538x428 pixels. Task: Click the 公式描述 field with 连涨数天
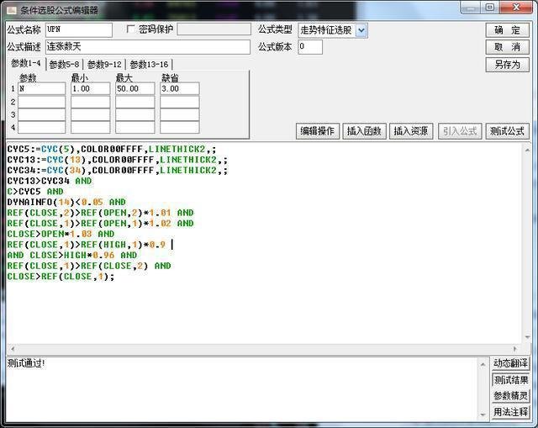coord(147,47)
